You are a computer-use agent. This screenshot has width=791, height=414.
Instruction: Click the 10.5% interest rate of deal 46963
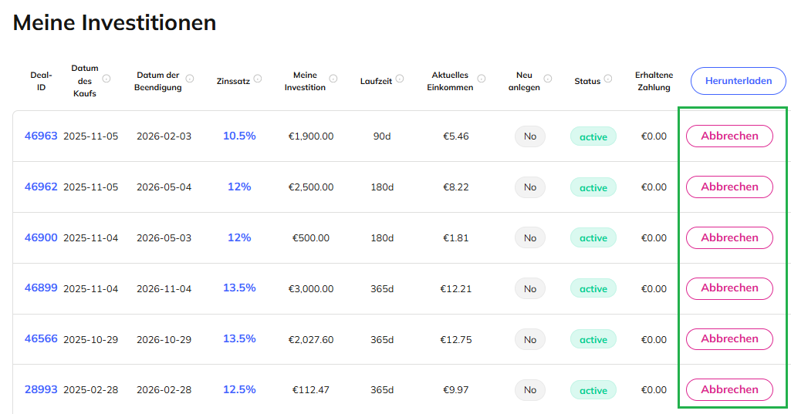[239, 136]
